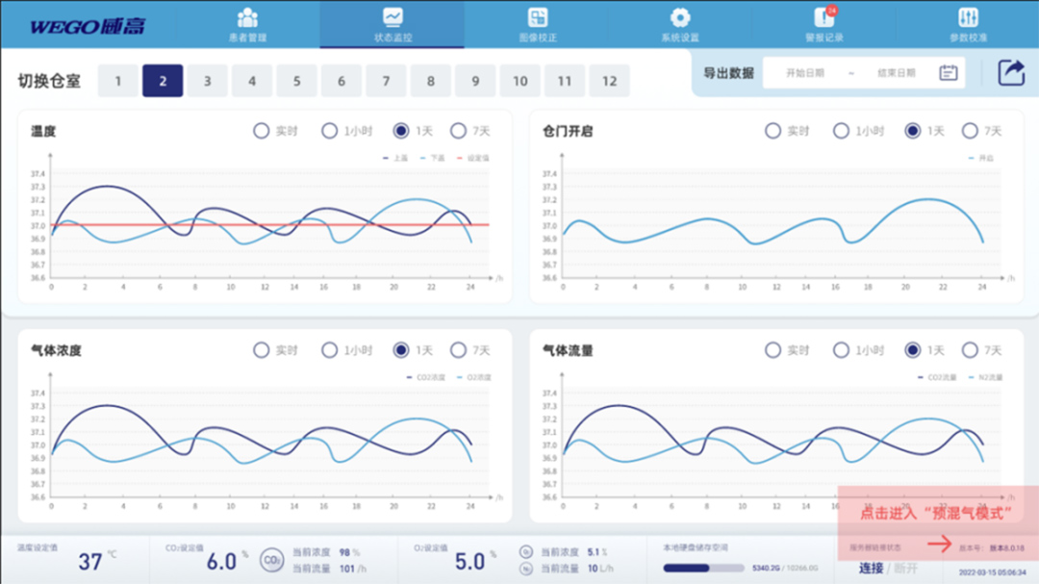The width and height of the screenshot is (1039, 584).
Task: Select 实时 radio for 温度 chart
Action: click(262, 131)
